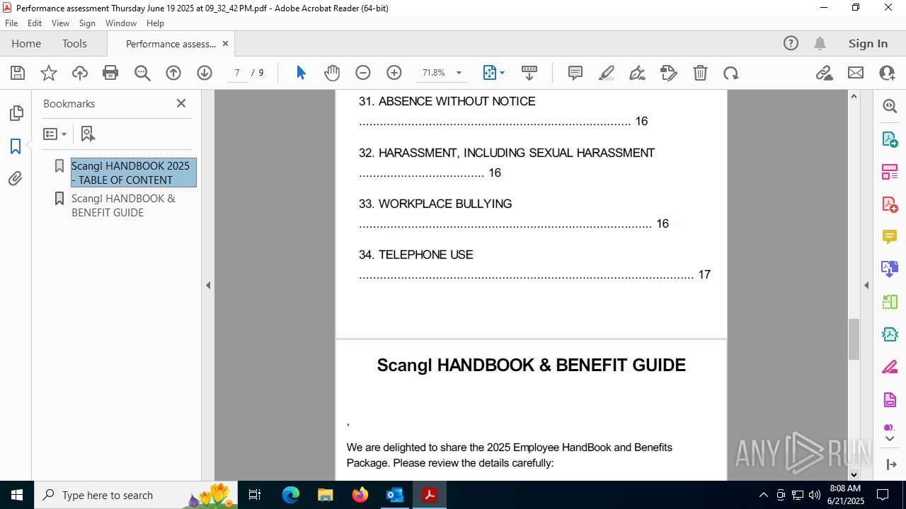Open the Sign document pen tool
Screen dimensions: 906x509
tap(637, 73)
